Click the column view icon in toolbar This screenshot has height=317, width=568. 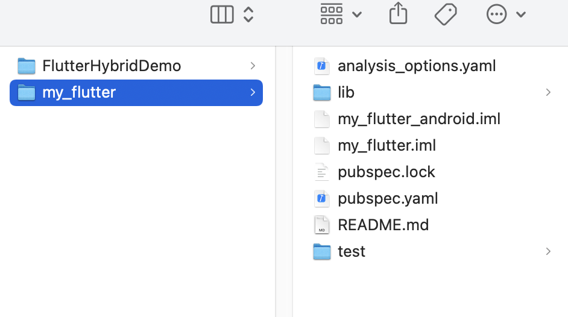tap(221, 14)
